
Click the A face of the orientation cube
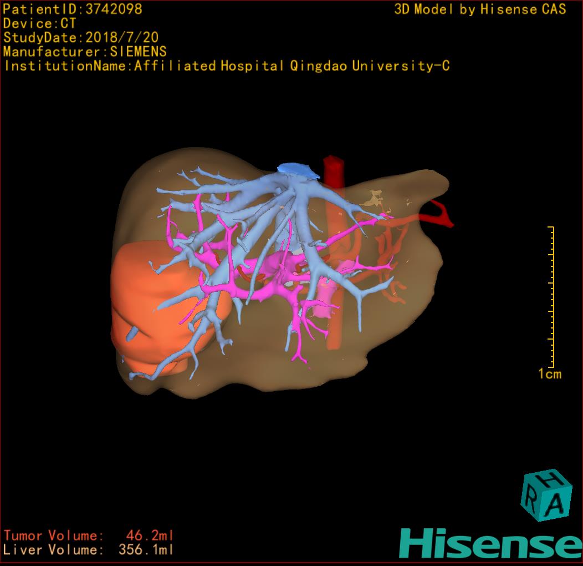(x=556, y=504)
